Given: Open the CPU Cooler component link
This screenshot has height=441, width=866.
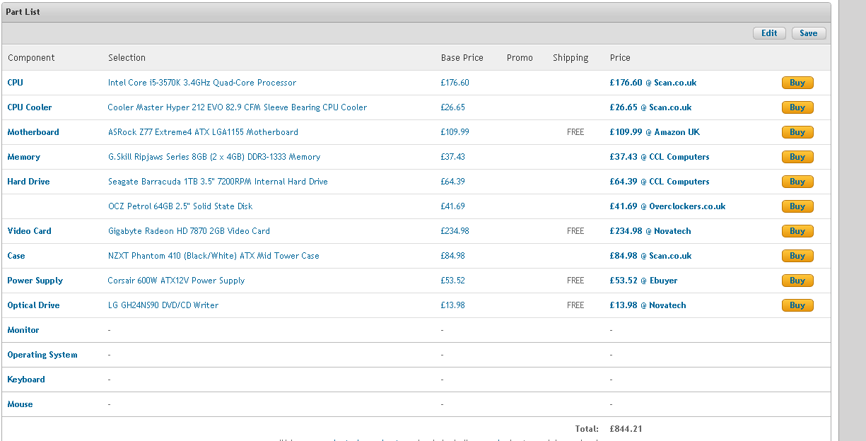Looking at the screenshot, I should (30, 107).
